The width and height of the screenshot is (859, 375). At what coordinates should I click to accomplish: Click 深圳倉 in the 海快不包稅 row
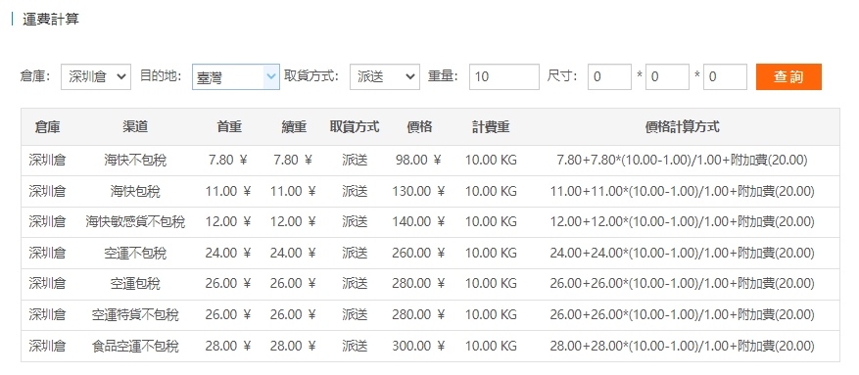48,161
